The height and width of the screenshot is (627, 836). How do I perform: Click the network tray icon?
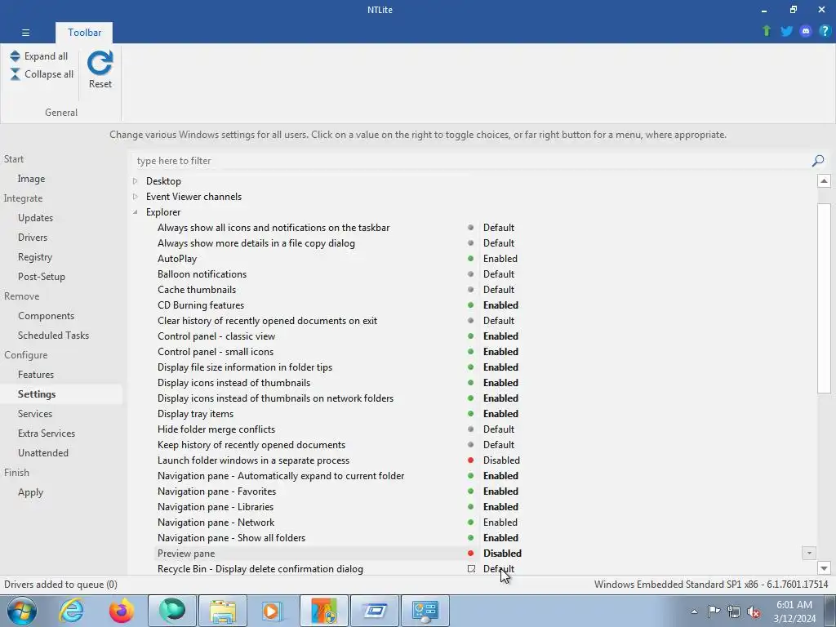[x=734, y=611]
